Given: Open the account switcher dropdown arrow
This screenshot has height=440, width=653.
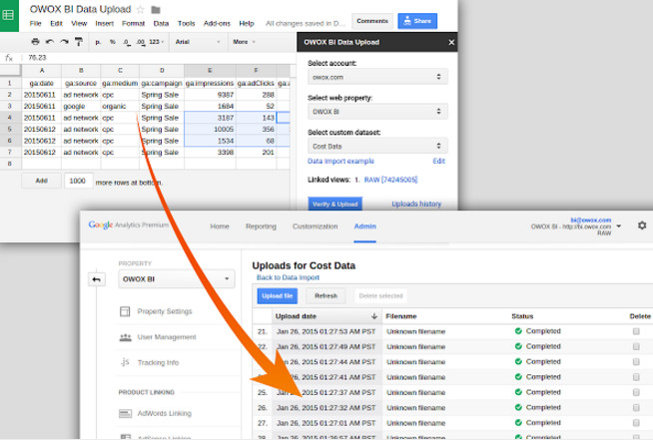Looking at the screenshot, I should pyautogui.click(x=619, y=226).
